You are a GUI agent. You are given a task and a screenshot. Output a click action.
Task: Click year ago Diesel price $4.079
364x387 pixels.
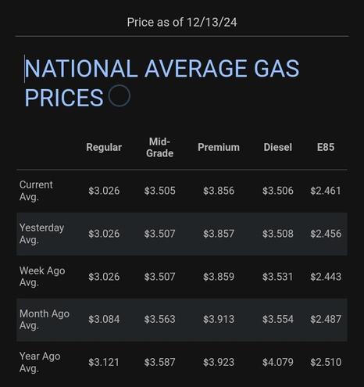tap(278, 362)
